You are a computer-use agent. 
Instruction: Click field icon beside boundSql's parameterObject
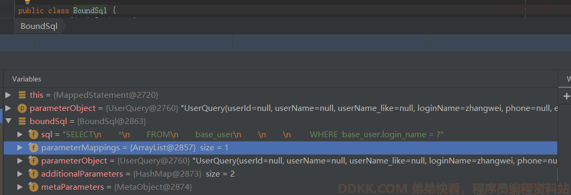(33, 160)
